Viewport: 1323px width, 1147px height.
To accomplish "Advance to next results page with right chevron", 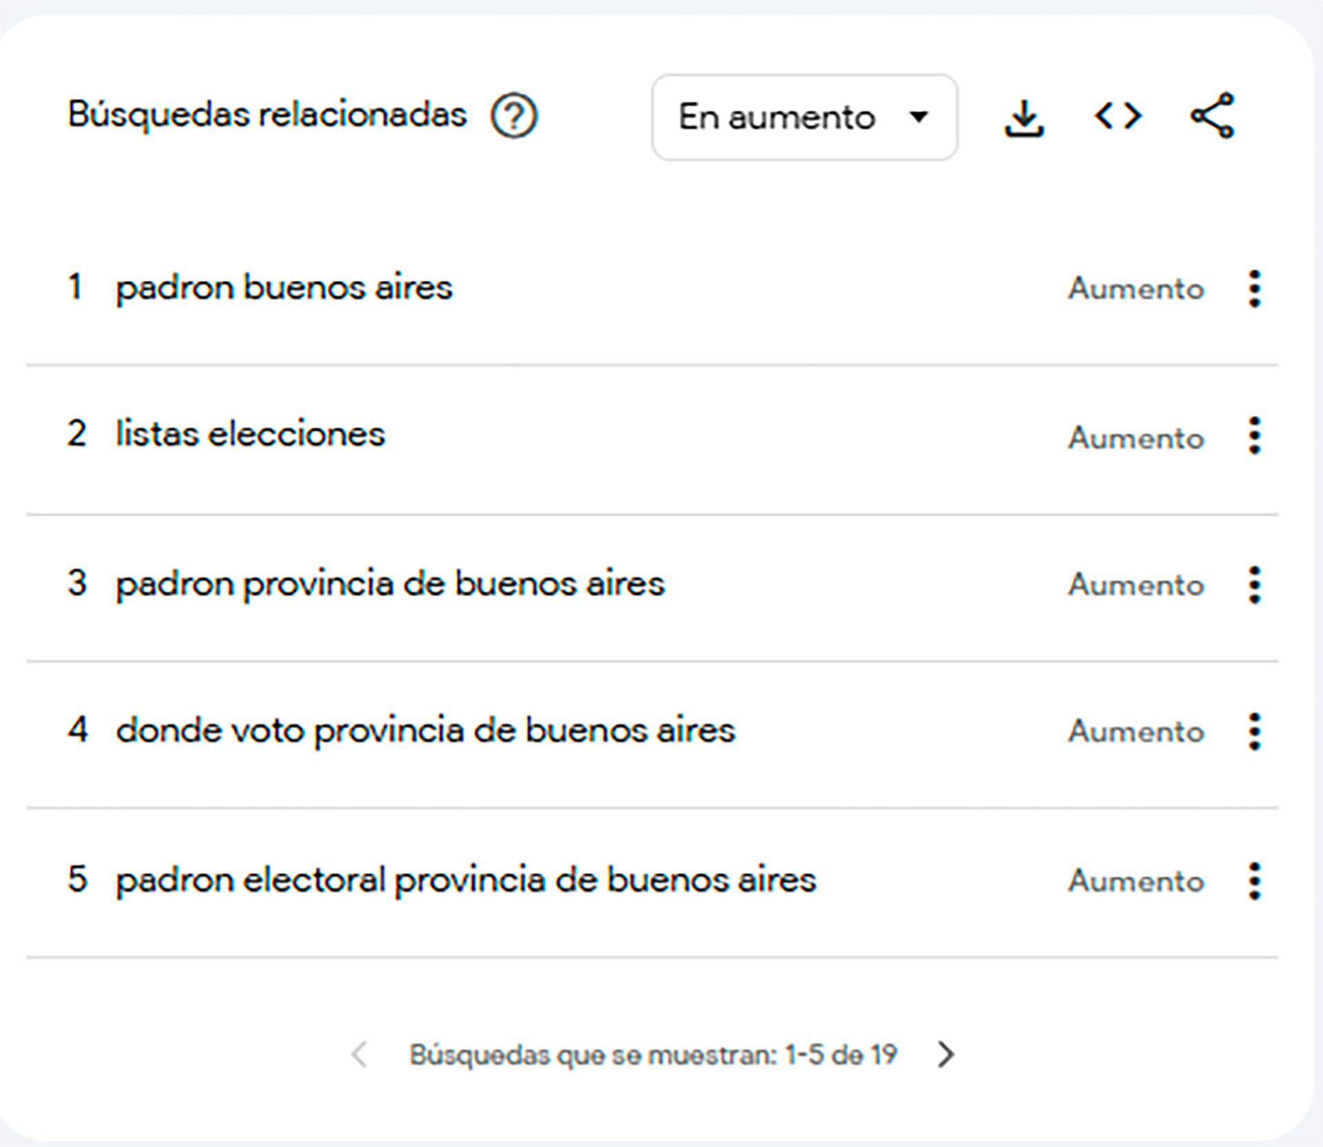I will point(945,1053).
